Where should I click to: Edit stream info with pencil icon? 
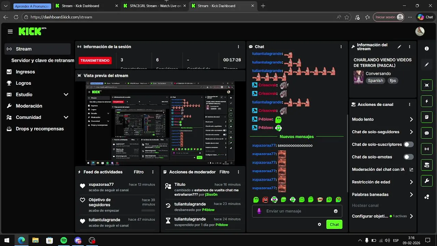tap(399, 47)
